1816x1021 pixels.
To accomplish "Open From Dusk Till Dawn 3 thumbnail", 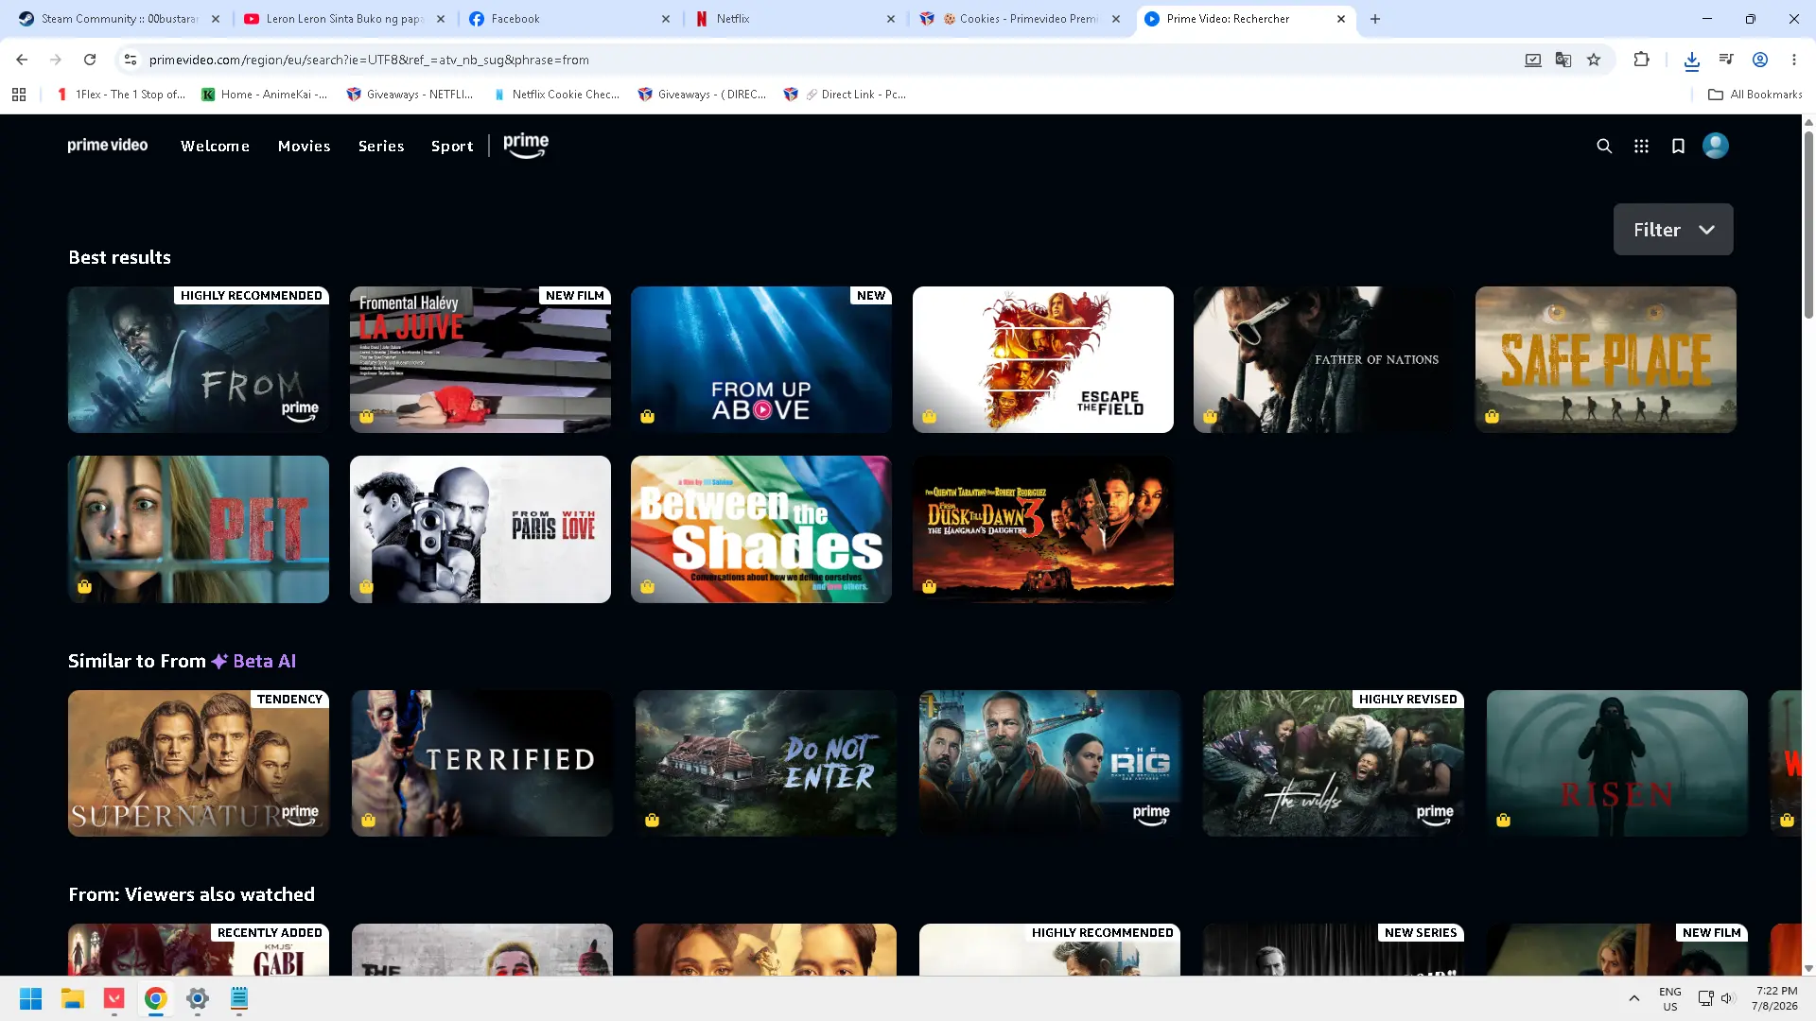I will [1043, 529].
